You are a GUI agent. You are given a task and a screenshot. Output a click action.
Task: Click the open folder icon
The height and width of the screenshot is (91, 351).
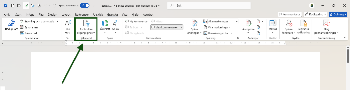tap(19, 5)
